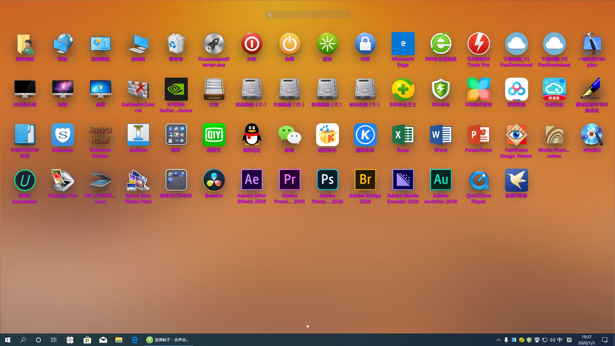Open Adobe Premiere Pro 2020
The height and width of the screenshot is (346, 615).
point(289,180)
